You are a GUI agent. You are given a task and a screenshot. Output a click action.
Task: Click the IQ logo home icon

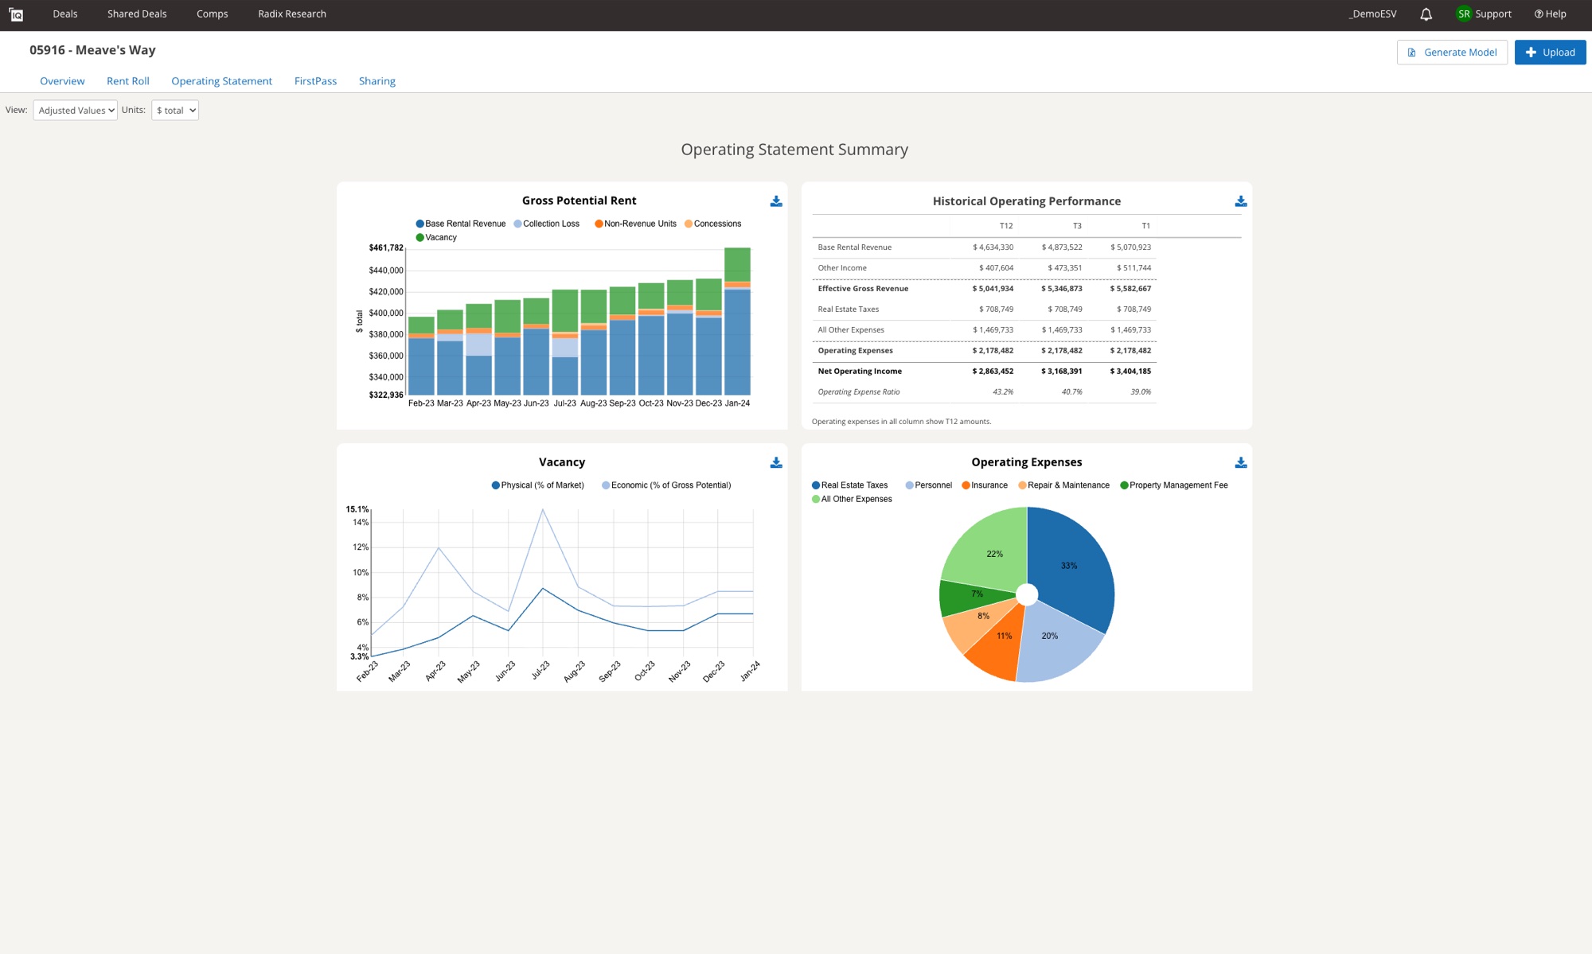[x=16, y=14]
